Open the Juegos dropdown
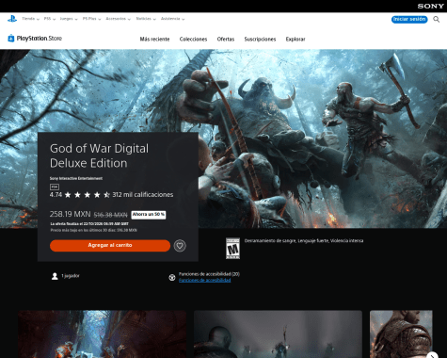 pyautogui.click(x=69, y=19)
